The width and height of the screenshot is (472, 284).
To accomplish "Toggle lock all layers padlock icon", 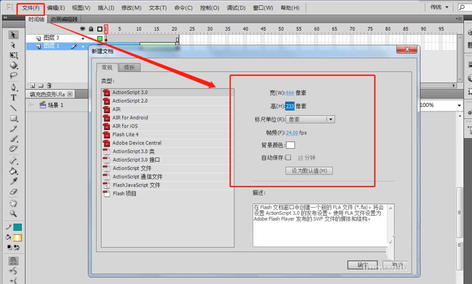I will tap(91, 29).
